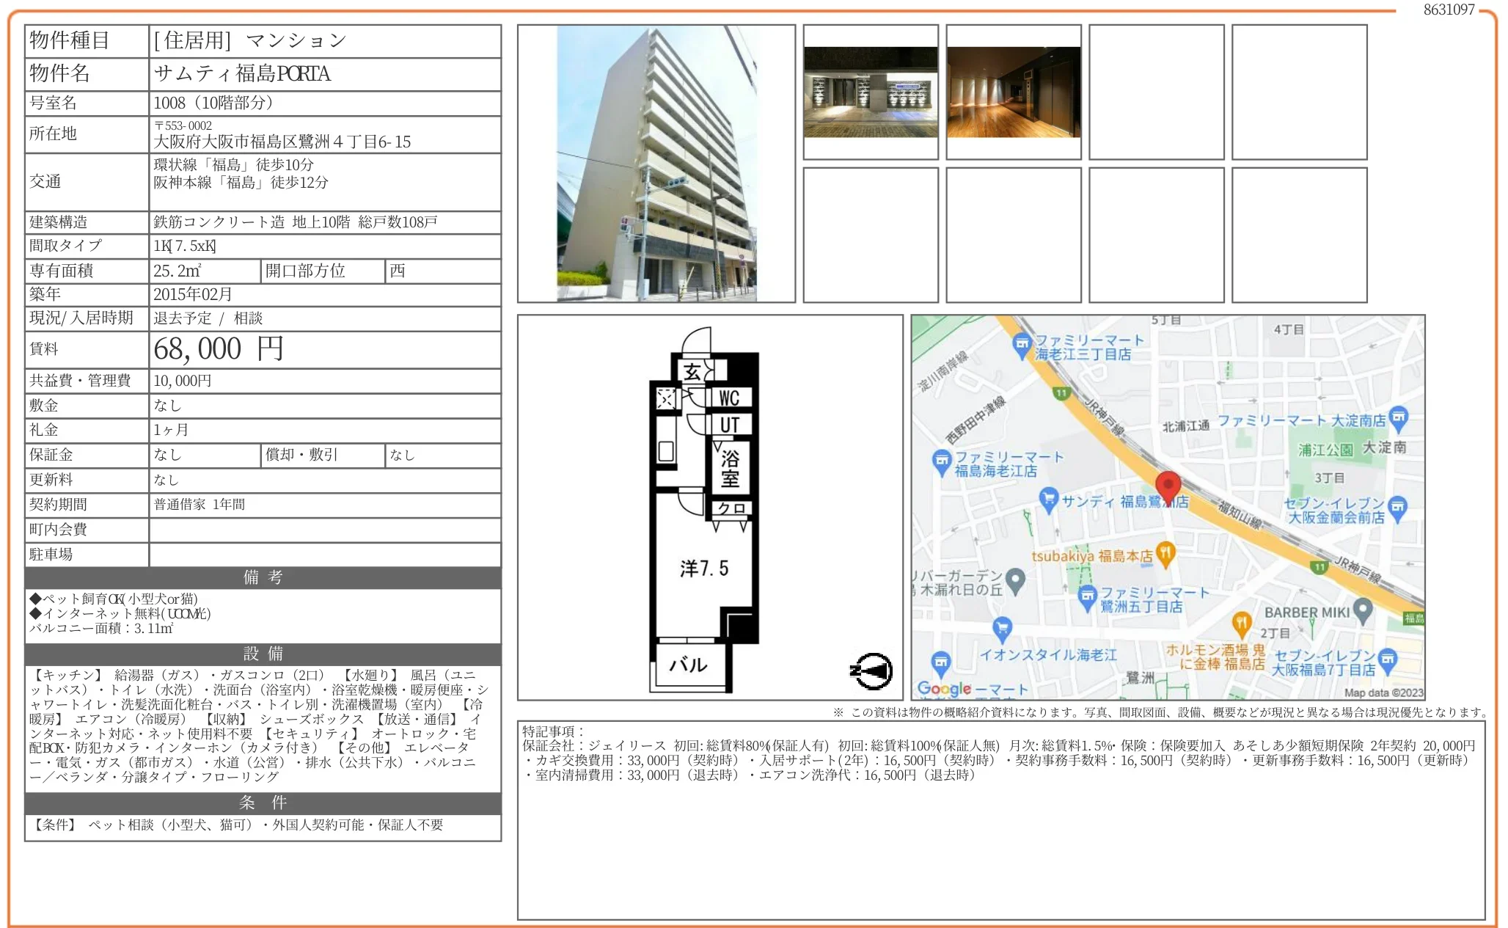Click the 特記事項 notes text box
The image size is (1508, 928).
(x=1000, y=819)
